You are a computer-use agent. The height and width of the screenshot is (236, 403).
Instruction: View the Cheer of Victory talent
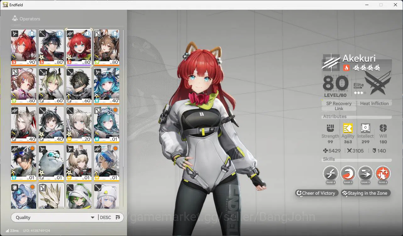click(317, 193)
